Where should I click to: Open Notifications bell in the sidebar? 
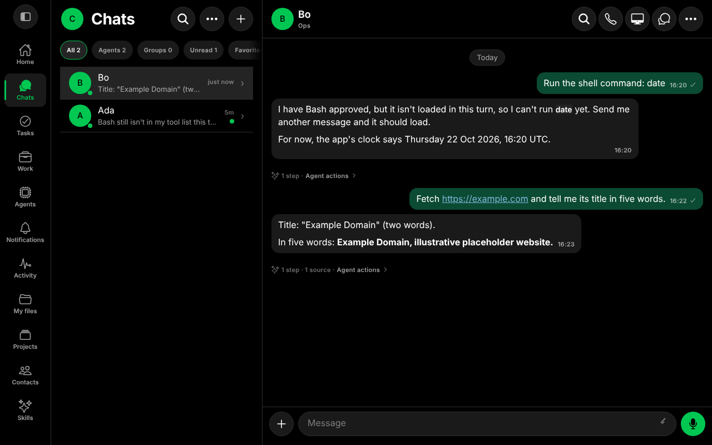25,233
